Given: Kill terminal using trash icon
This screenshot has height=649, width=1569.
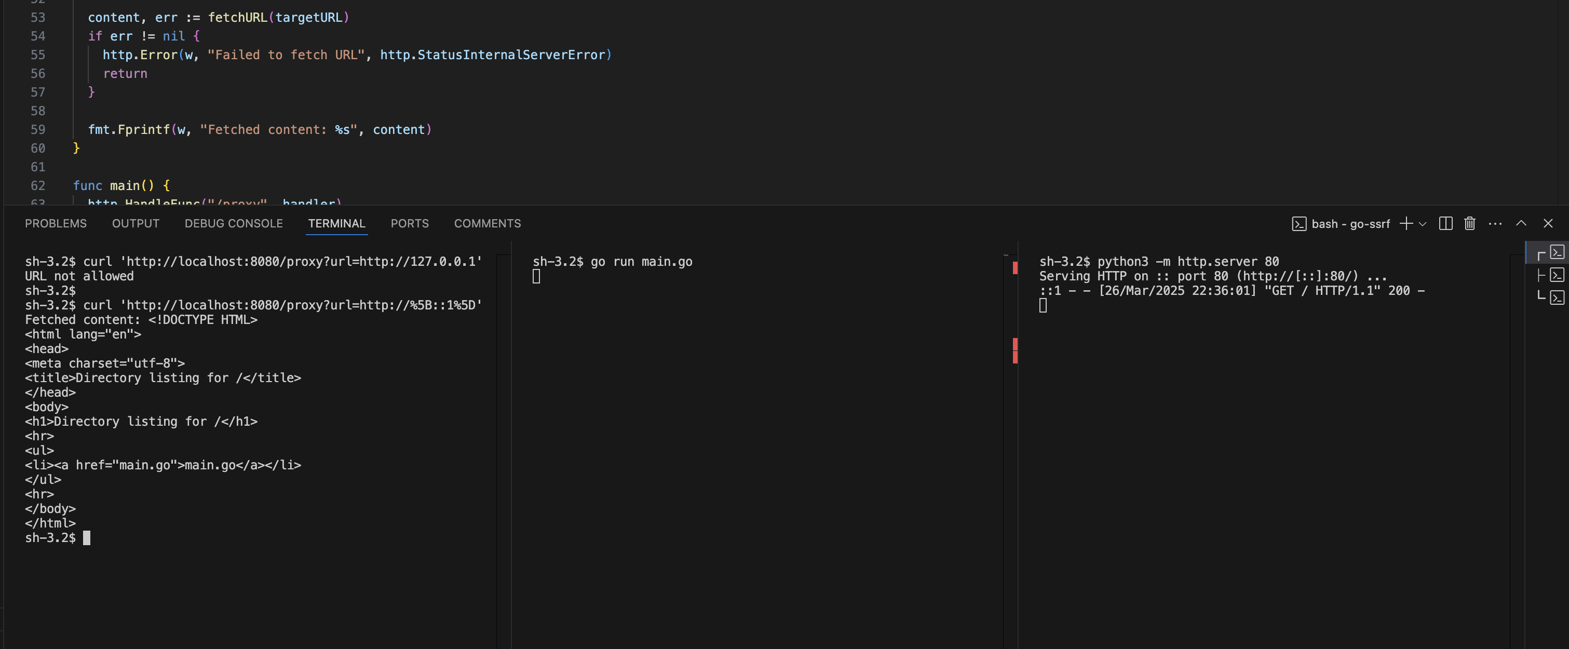Looking at the screenshot, I should 1470,223.
